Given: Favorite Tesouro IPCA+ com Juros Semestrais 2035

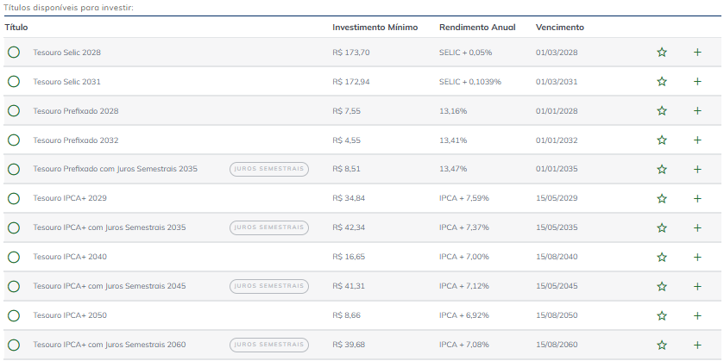Looking at the screenshot, I should click(x=662, y=227).
